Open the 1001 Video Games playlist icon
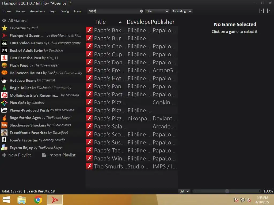The width and height of the screenshot is (274, 205). (4, 43)
